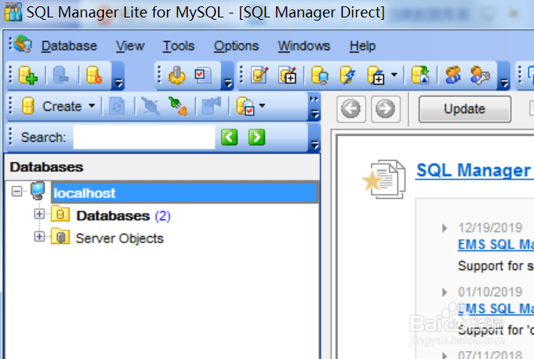The width and height of the screenshot is (534, 359).
Task: Open the View menu
Action: pos(130,46)
